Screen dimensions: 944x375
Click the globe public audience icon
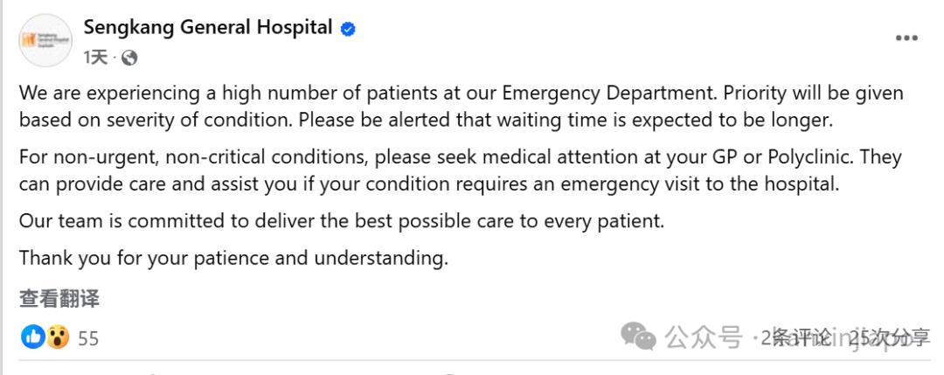(x=129, y=58)
